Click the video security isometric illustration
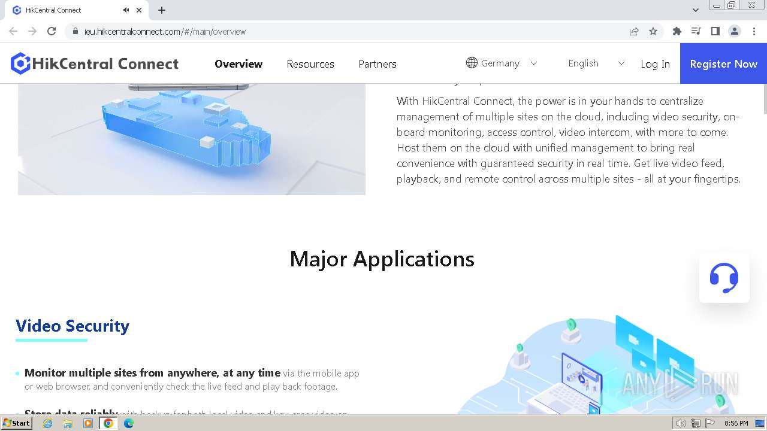 [x=596, y=365]
